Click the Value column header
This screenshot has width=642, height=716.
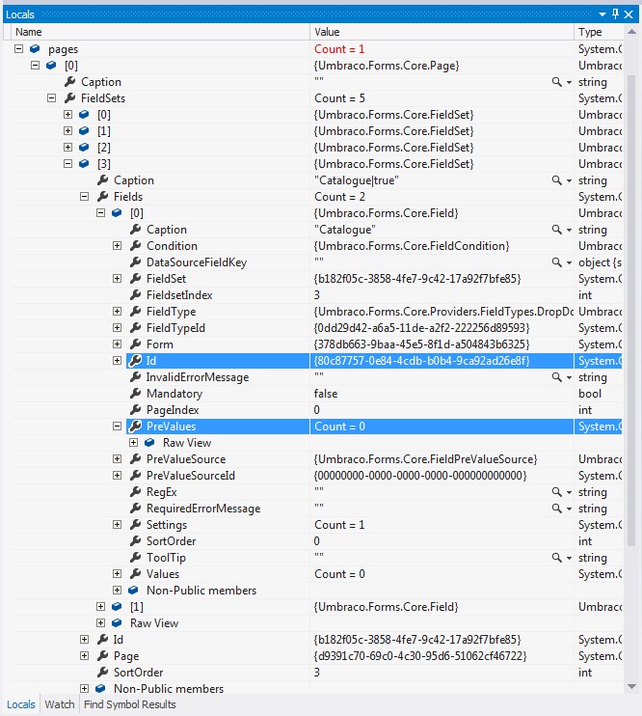tap(442, 32)
